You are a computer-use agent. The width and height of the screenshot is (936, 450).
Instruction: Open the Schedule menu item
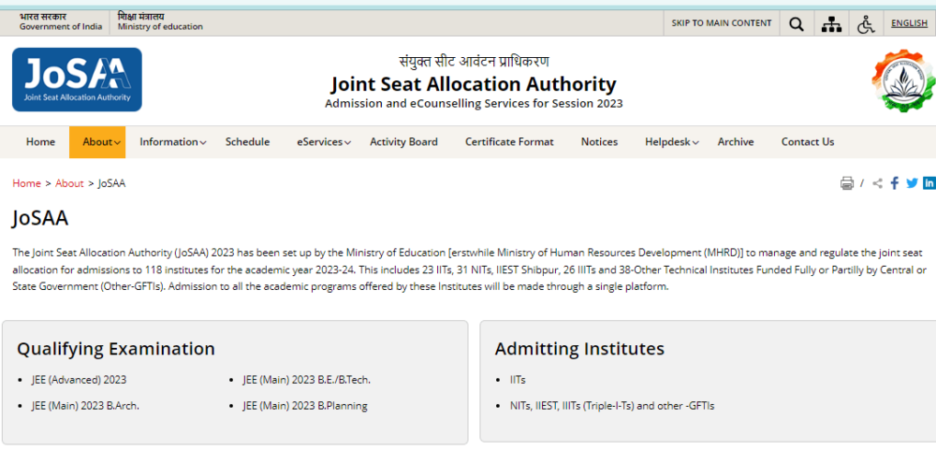248,142
